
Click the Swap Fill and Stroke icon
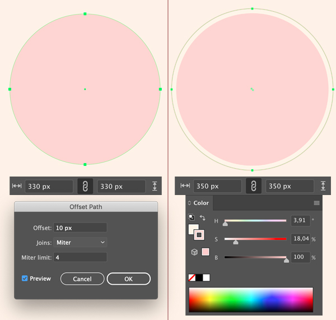203,217
